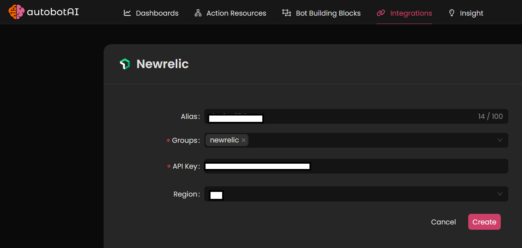Click the autobotAI brain logo icon
The width and height of the screenshot is (522, 248).
point(16,12)
